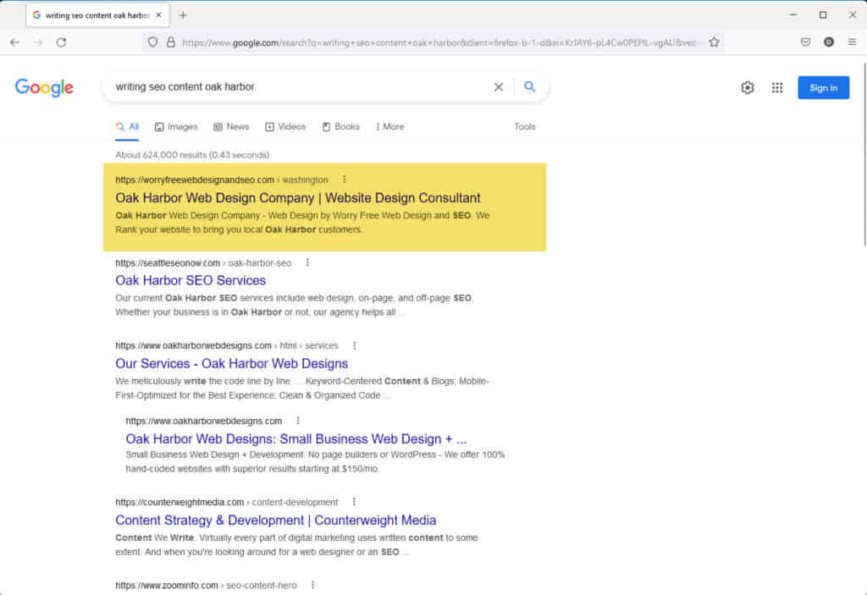Click the Google logo
The width and height of the screenshot is (867, 595).
click(44, 87)
